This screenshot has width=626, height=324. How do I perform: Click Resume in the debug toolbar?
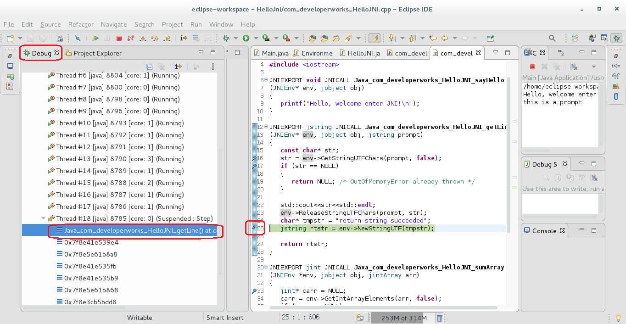click(95, 39)
